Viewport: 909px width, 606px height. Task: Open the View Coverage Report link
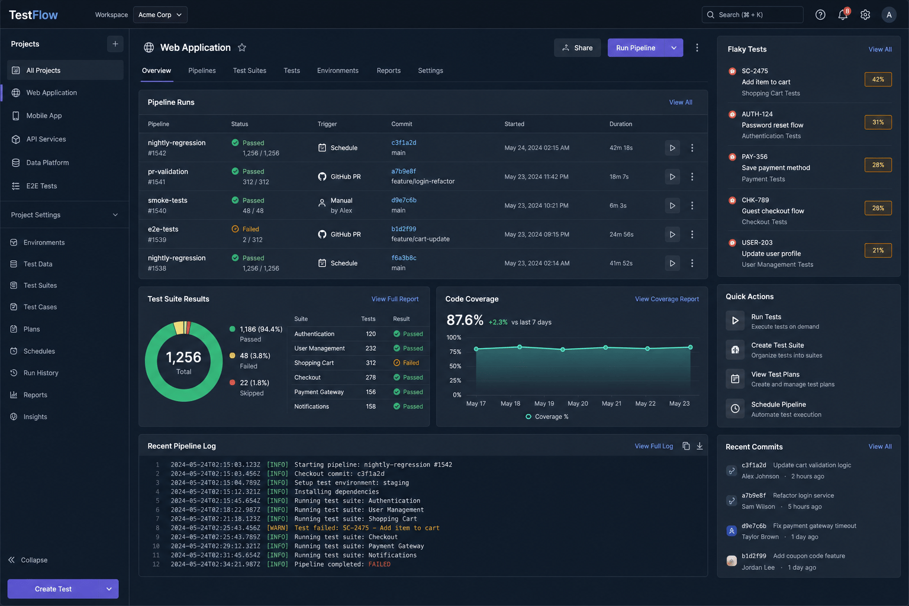click(x=667, y=299)
